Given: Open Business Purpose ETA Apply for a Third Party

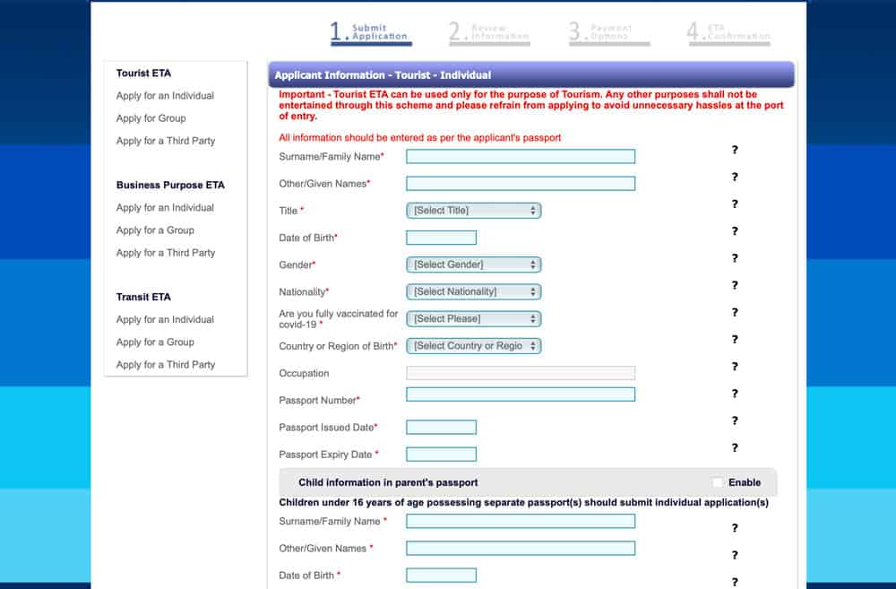Looking at the screenshot, I should [166, 253].
